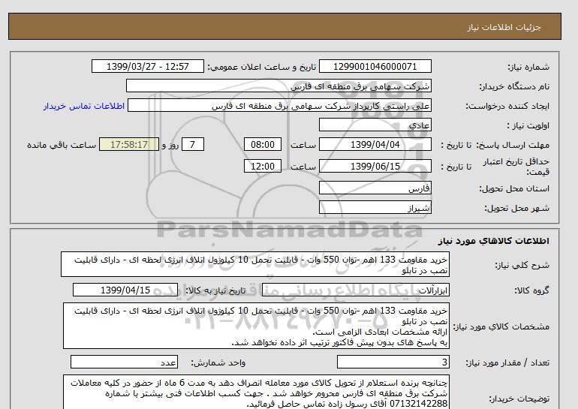
Task: Select the نام دستگاه خریدار label
Action: coord(514,86)
